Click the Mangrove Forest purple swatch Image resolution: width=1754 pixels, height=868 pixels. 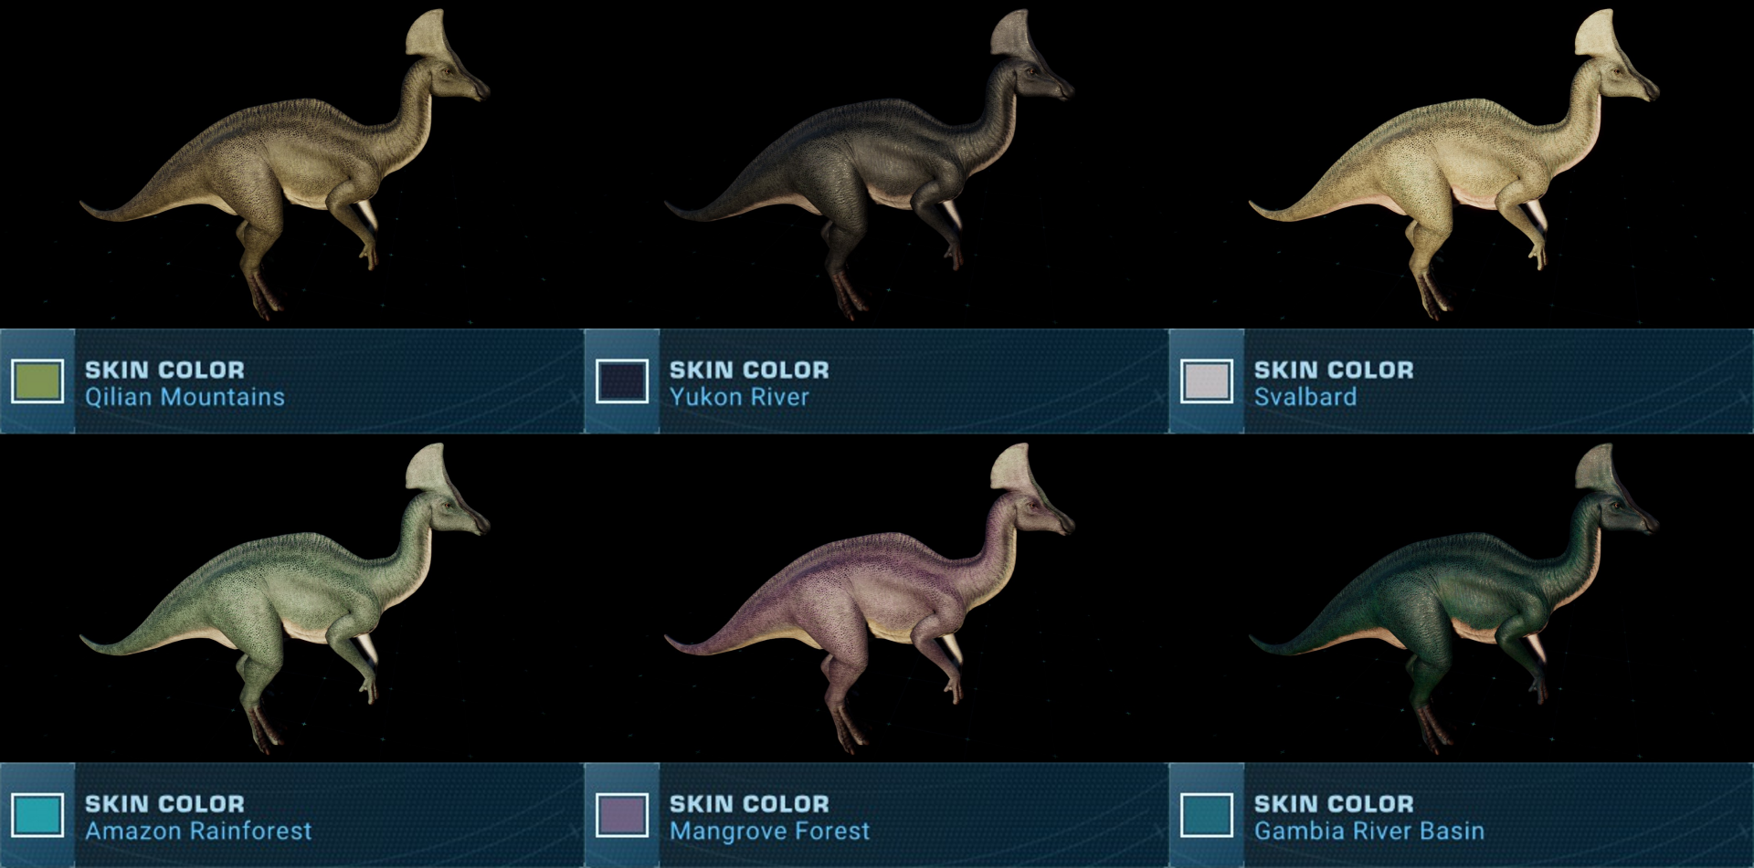pos(622,815)
